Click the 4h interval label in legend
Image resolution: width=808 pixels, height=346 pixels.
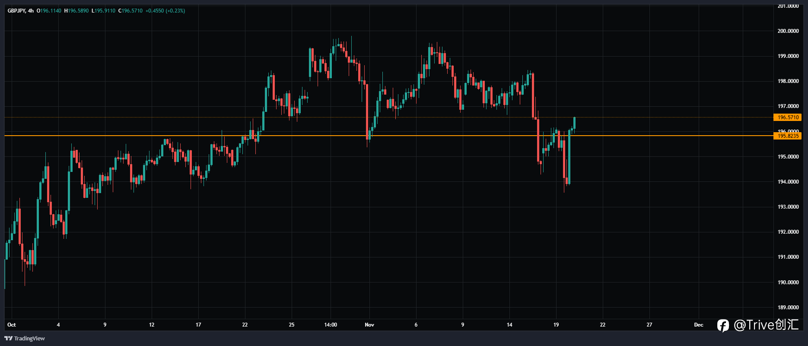point(31,11)
